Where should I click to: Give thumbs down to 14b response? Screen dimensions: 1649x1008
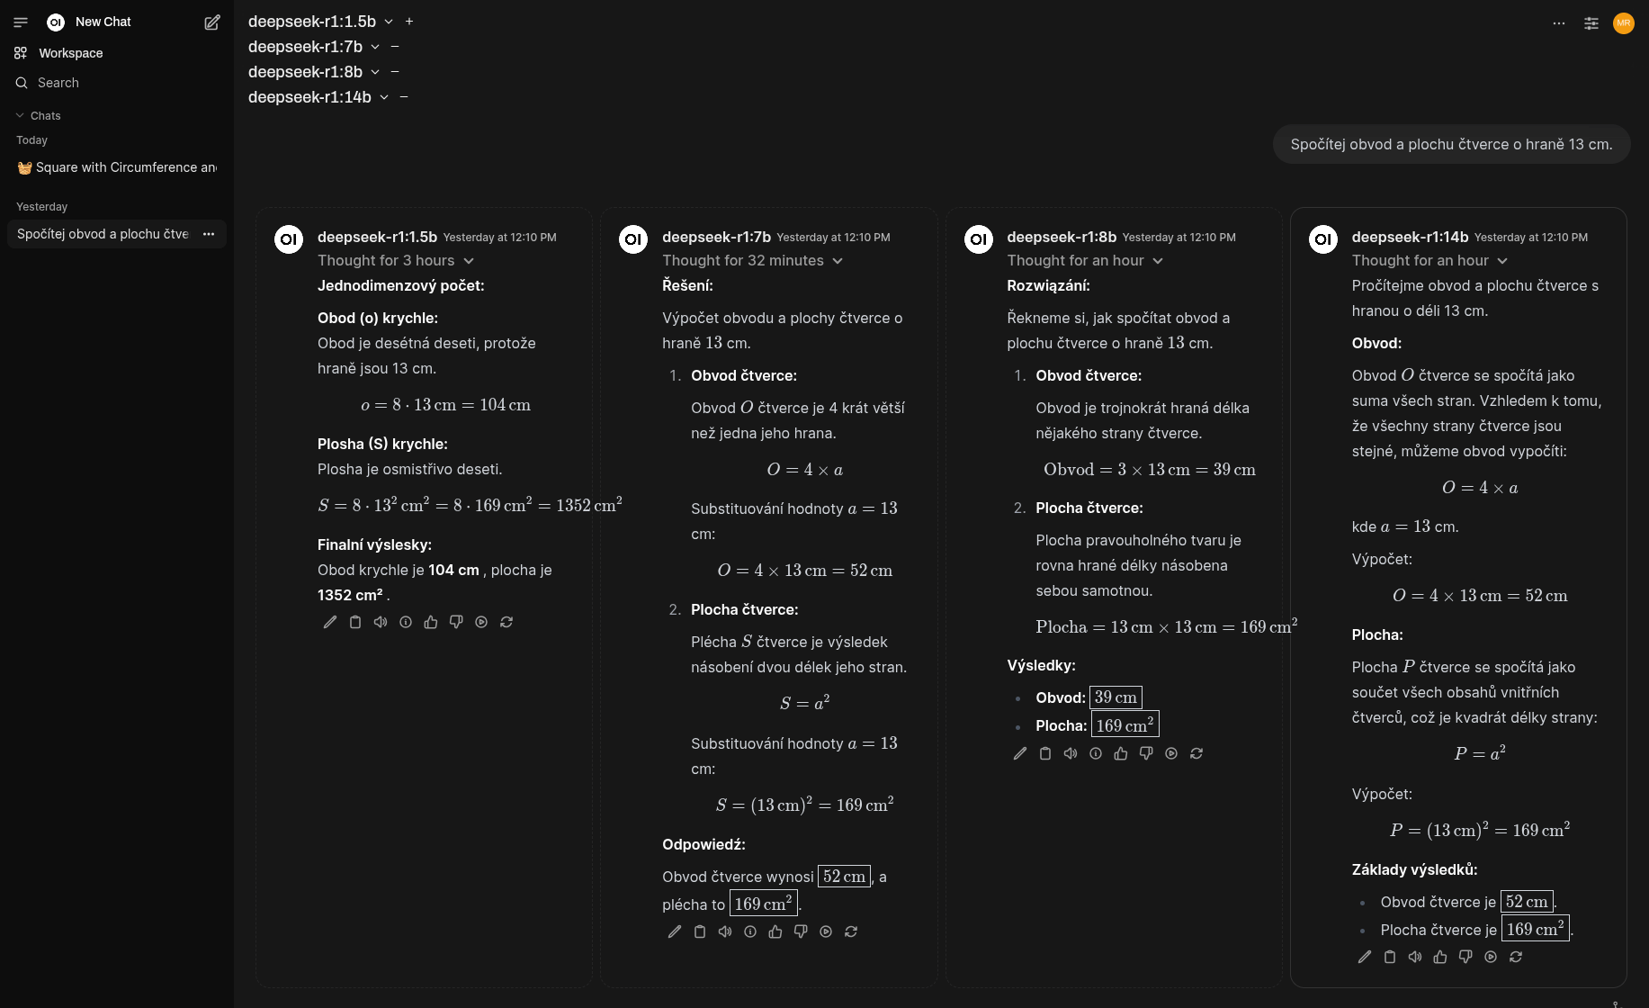[1465, 957]
